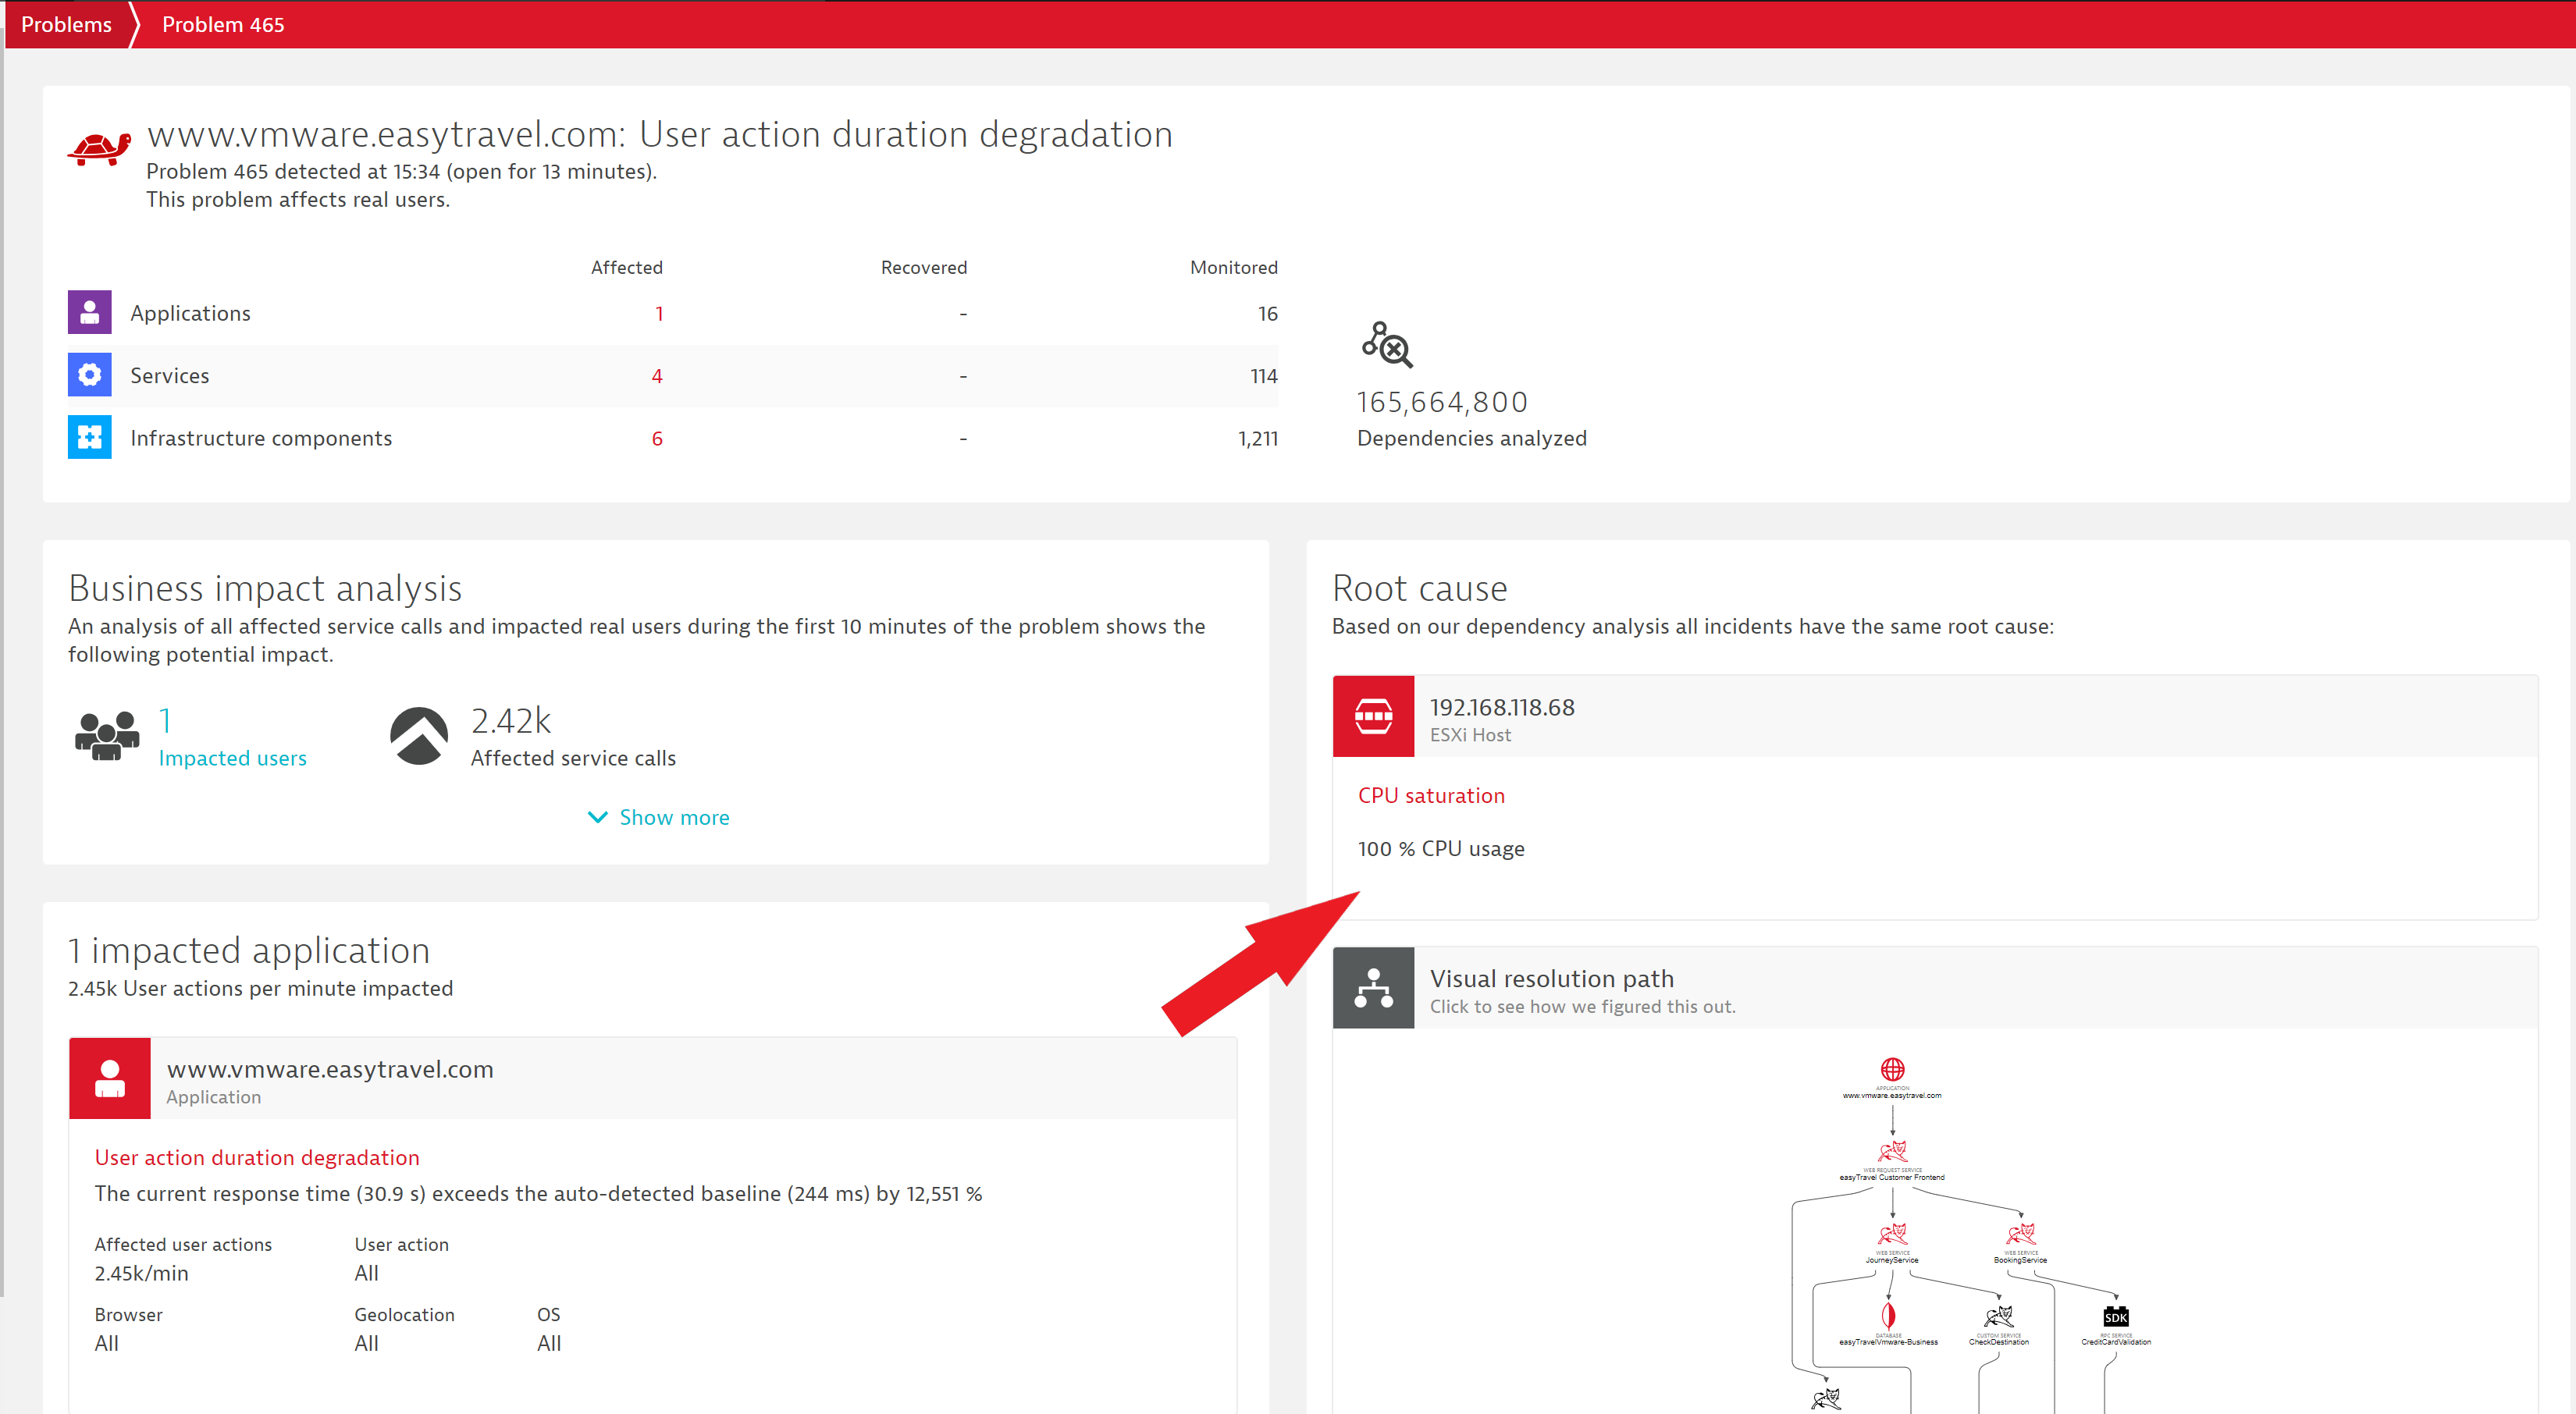Open Visual resolution path header

click(1935, 988)
